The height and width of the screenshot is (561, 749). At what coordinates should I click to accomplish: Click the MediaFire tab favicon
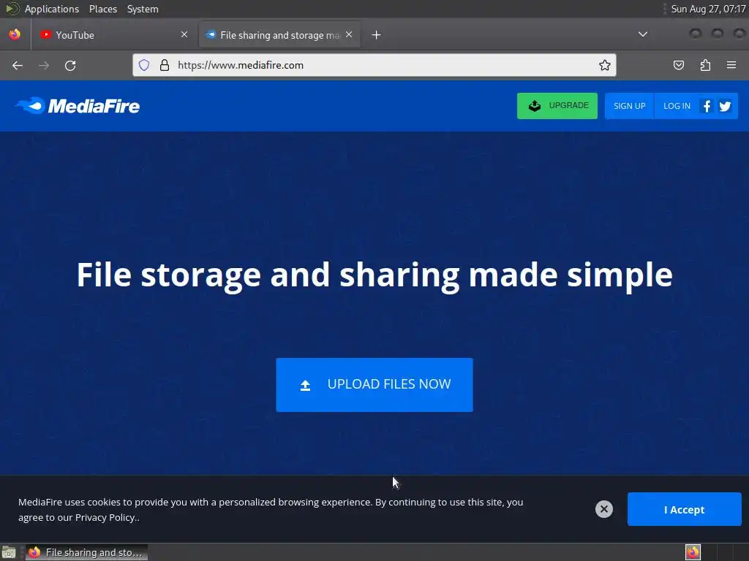tap(211, 34)
